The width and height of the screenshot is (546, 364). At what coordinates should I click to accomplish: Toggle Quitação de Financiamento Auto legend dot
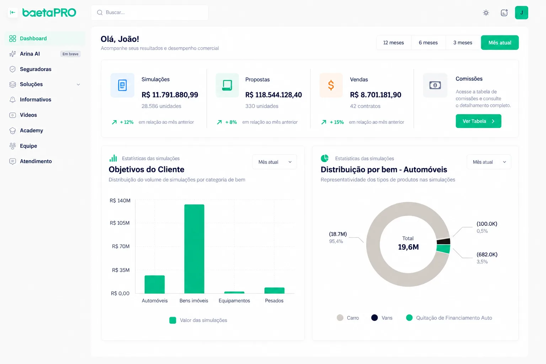pyautogui.click(x=409, y=318)
